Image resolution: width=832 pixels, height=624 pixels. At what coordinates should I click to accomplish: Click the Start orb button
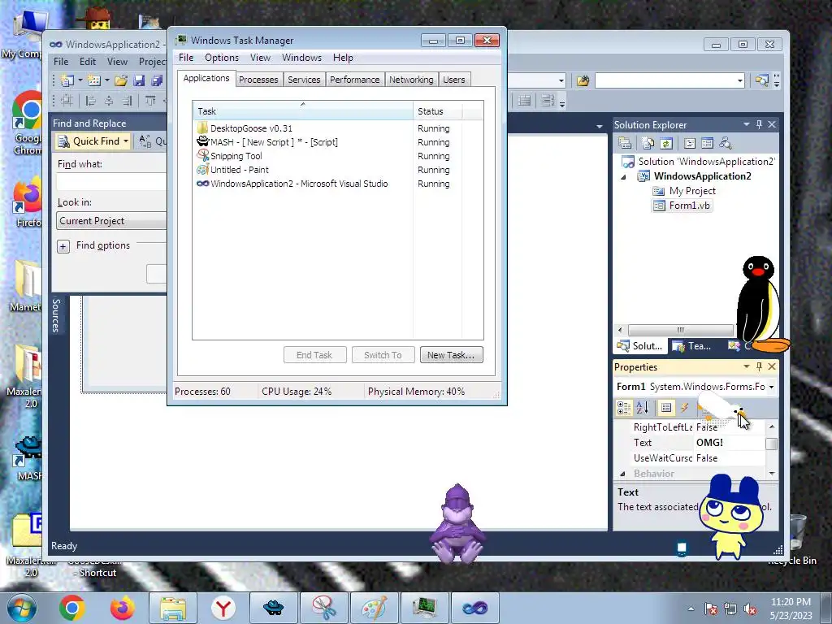[x=22, y=608]
